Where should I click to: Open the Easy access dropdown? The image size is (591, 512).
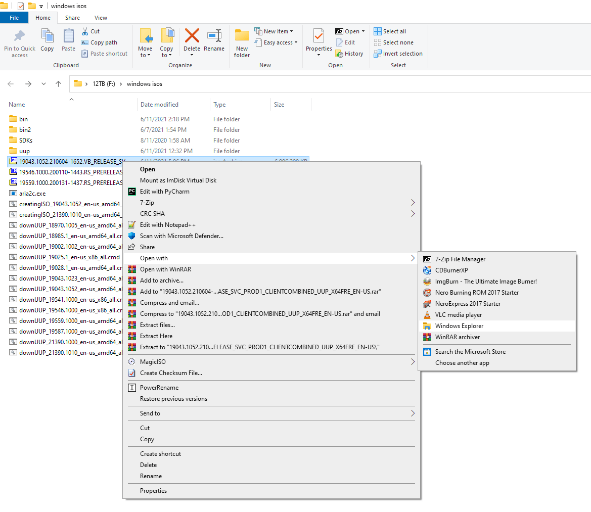280,42
